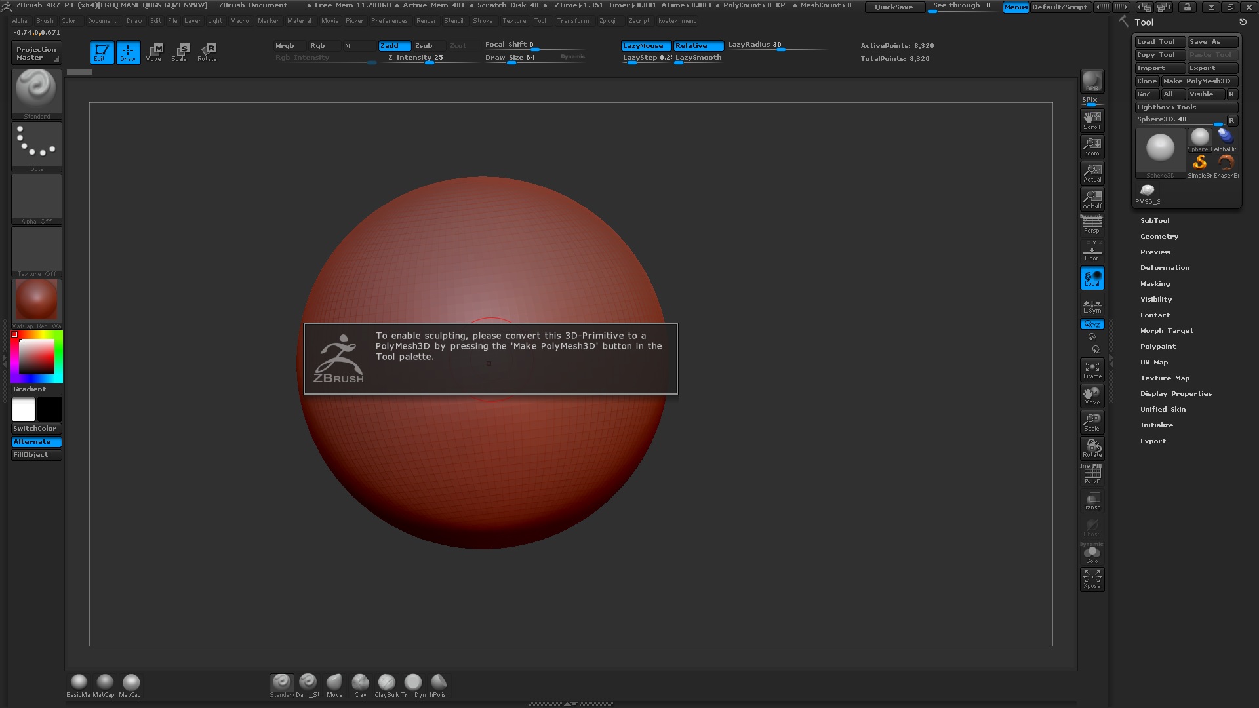Click the FillObject button
This screenshot has width=1259, height=708.
pos(37,455)
